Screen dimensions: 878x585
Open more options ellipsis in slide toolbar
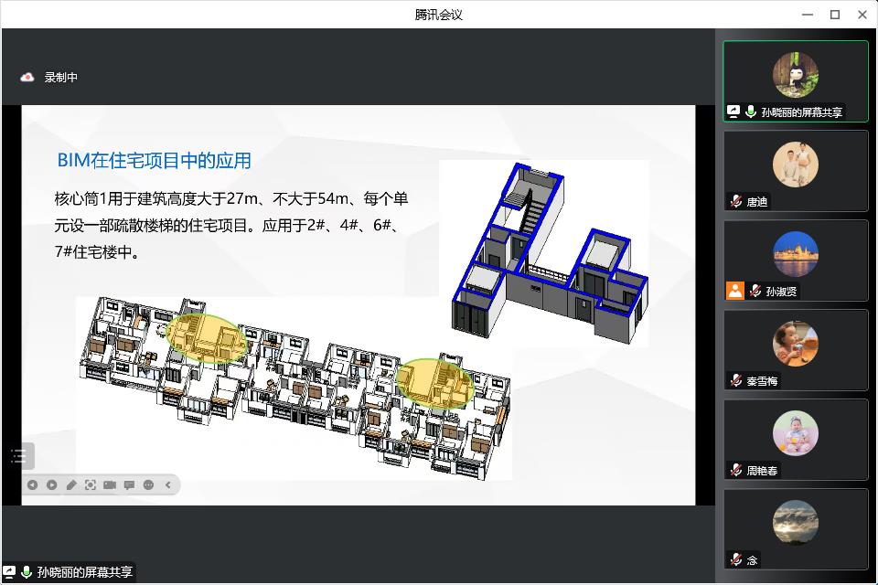[148, 484]
